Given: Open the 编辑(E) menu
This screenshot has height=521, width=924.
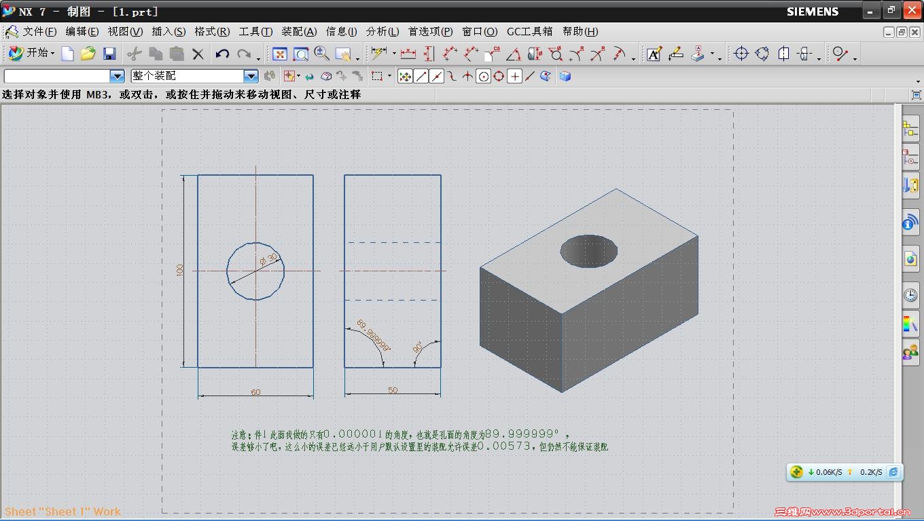Looking at the screenshot, I should [x=82, y=31].
